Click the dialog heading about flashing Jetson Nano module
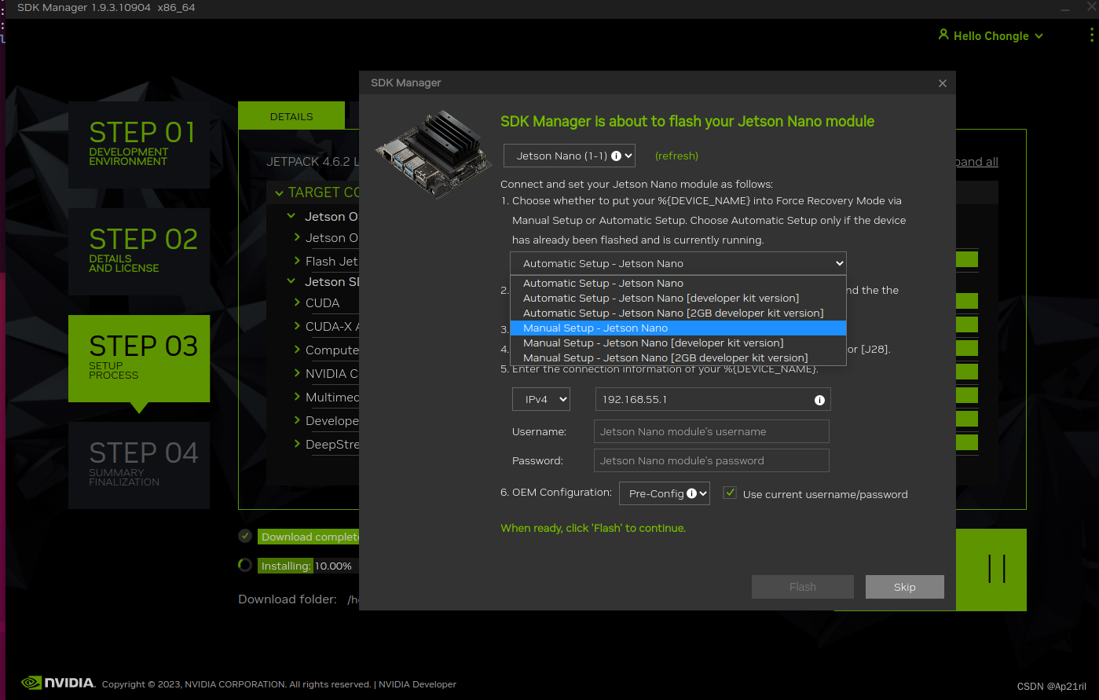 pyautogui.click(x=687, y=121)
